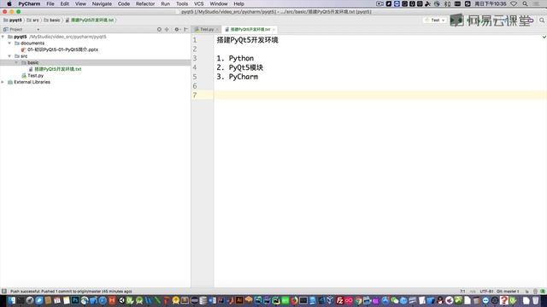The image size is (547, 307).
Task: Click the text '2. PyQt5模块' in editor
Action: (x=240, y=67)
